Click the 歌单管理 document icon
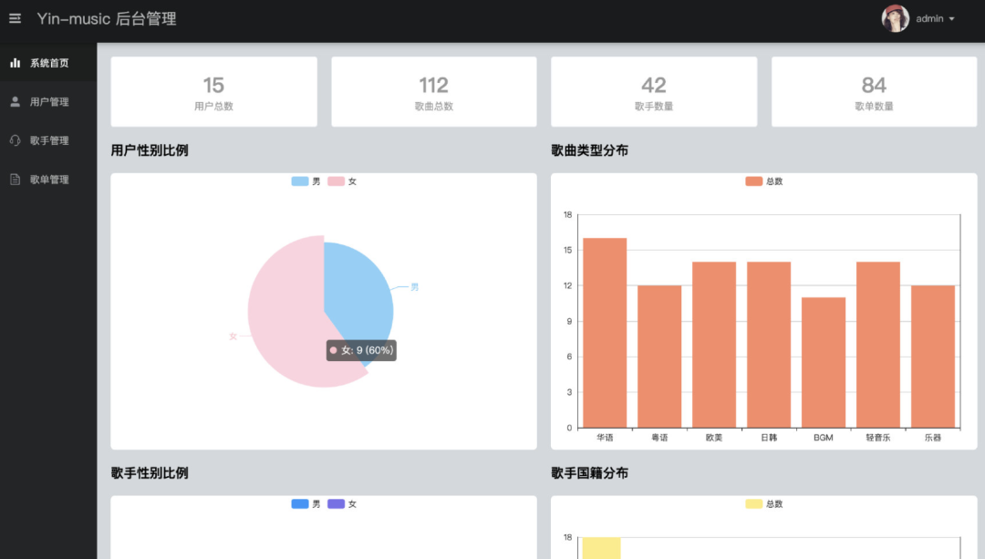This screenshot has width=985, height=559. [x=16, y=180]
